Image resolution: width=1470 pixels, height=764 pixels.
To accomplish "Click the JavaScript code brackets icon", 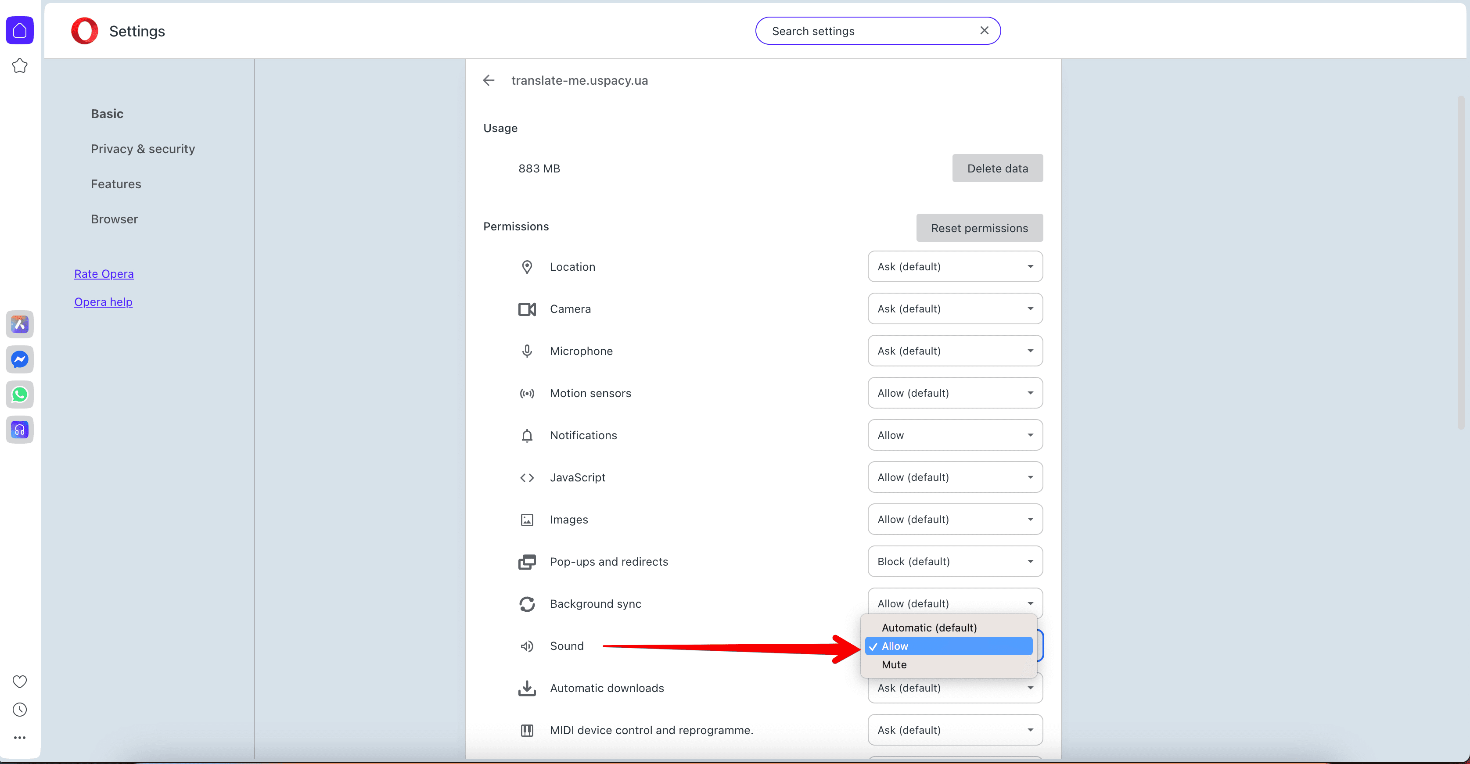I will pyautogui.click(x=527, y=477).
